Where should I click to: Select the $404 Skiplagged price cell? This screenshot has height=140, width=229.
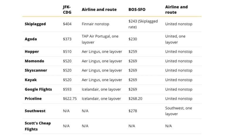[67, 24]
